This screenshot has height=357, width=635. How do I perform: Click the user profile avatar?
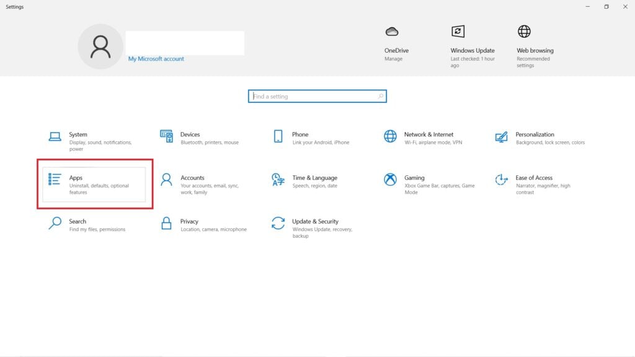point(100,46)
